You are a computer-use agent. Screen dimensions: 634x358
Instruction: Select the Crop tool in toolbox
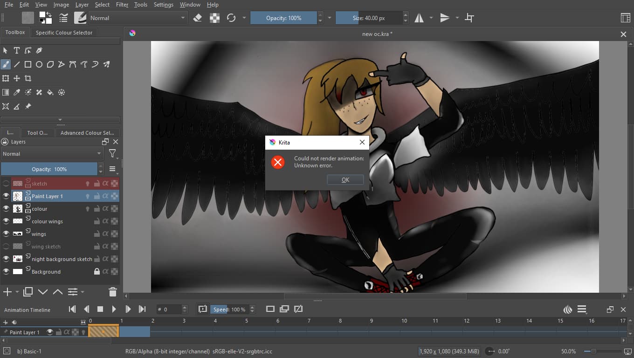coord(28,78)
